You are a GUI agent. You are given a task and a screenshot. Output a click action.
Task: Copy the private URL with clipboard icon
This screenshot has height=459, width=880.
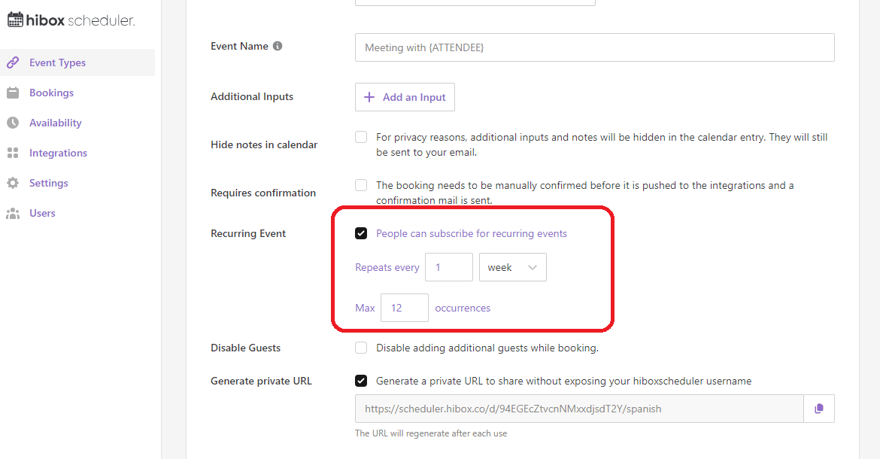click(819, 409)
